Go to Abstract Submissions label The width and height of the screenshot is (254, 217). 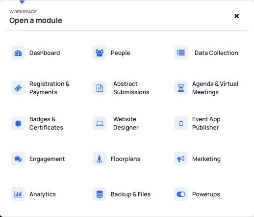(x=131, y=88)
